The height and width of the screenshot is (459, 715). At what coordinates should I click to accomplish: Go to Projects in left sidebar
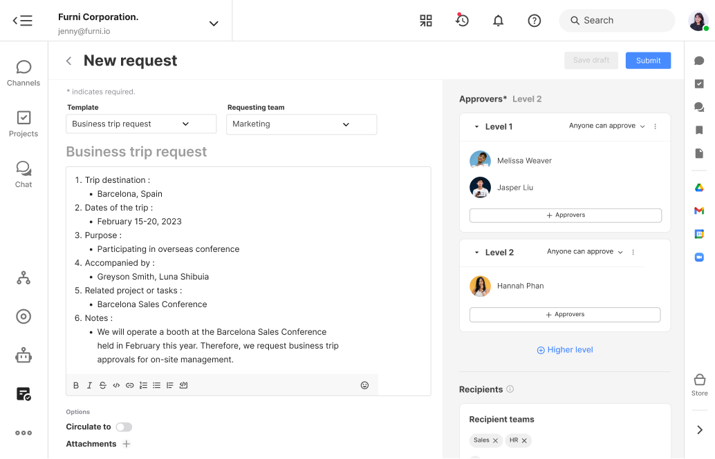(24, 124)
